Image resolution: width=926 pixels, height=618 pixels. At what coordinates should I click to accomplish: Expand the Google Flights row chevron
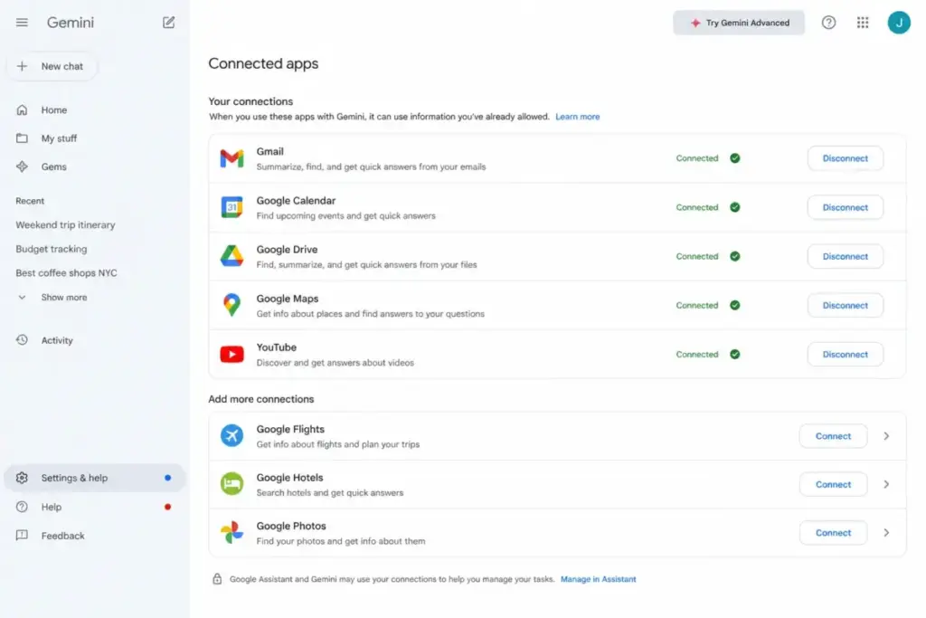886,436
